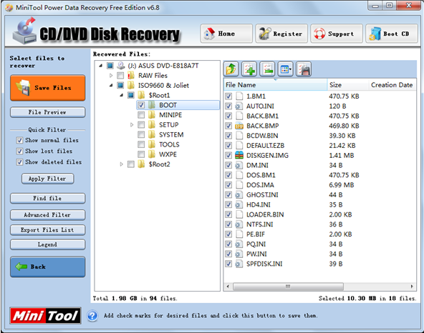Sort by the File Name column header
The height and width of the screenshot is (333, 424).
point(275,85)
